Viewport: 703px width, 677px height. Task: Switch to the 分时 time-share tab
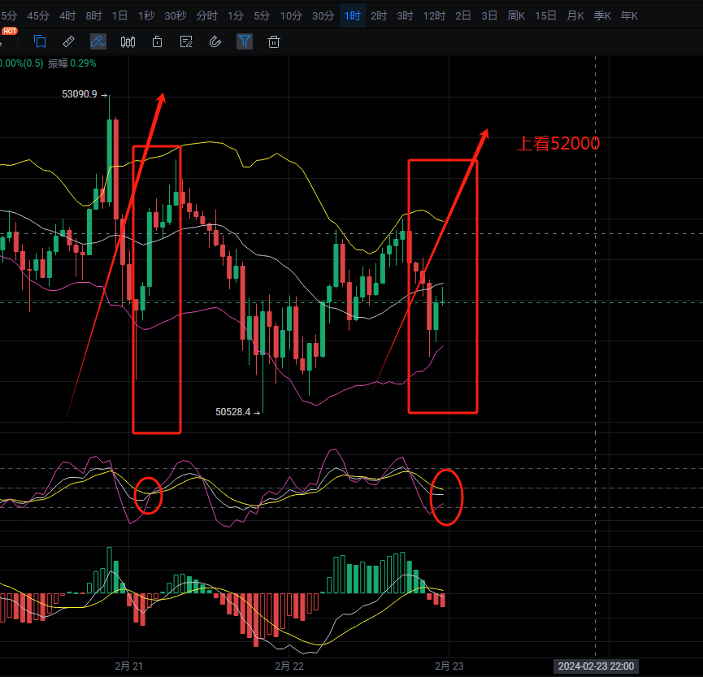[x=206, y=15]
